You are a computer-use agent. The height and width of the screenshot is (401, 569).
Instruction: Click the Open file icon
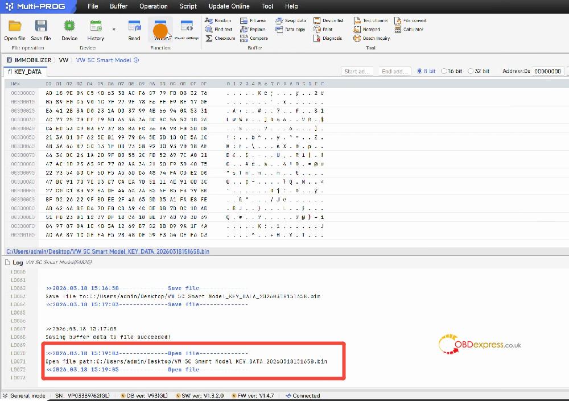[15, 26]
